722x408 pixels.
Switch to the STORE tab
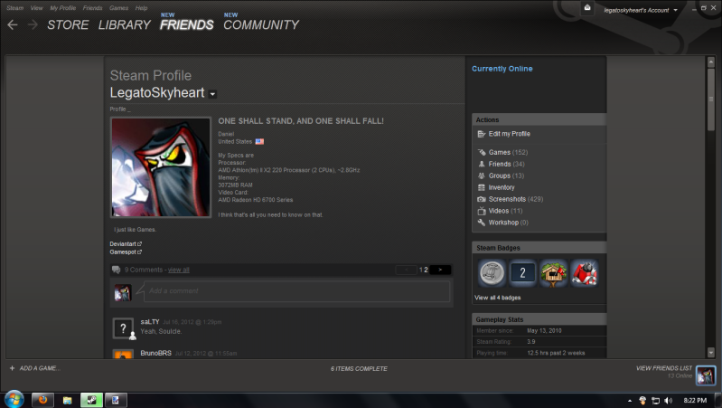pos(68,25)
